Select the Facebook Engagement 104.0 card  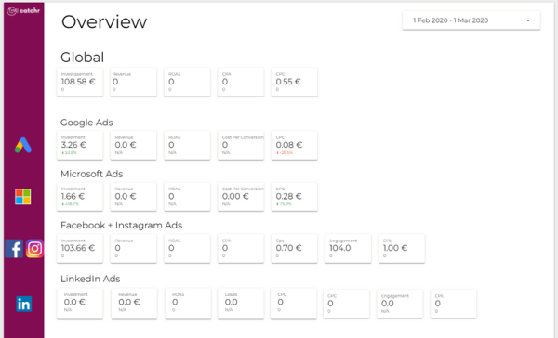coord(348,249)
